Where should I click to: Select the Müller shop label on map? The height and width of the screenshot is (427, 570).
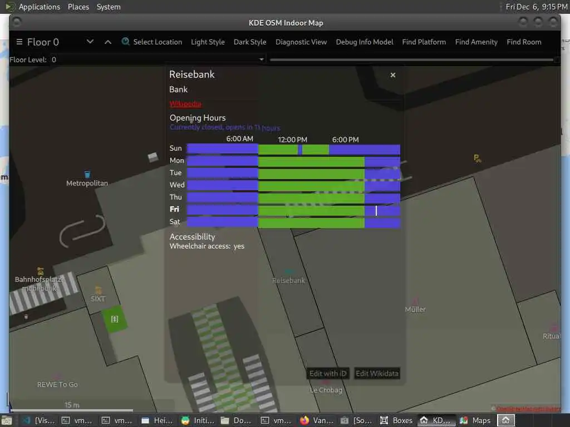click(x=415, y=309)
